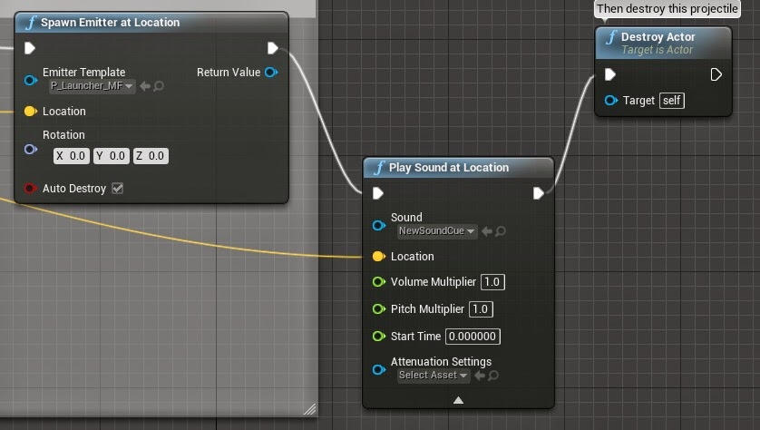Browse to NewSoundCue with magnifier icon

click(501, 231)
